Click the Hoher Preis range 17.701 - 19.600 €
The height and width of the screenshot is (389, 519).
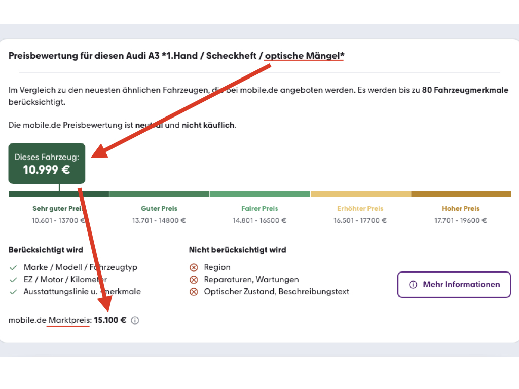461,220
